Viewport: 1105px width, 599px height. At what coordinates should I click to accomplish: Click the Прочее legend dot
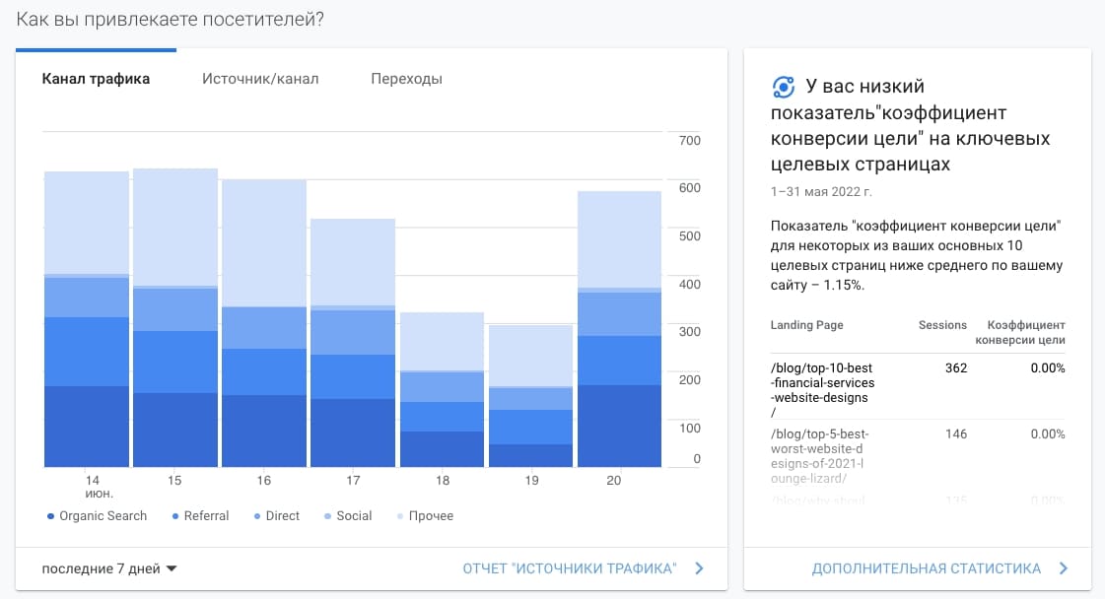tap(400, 516)
